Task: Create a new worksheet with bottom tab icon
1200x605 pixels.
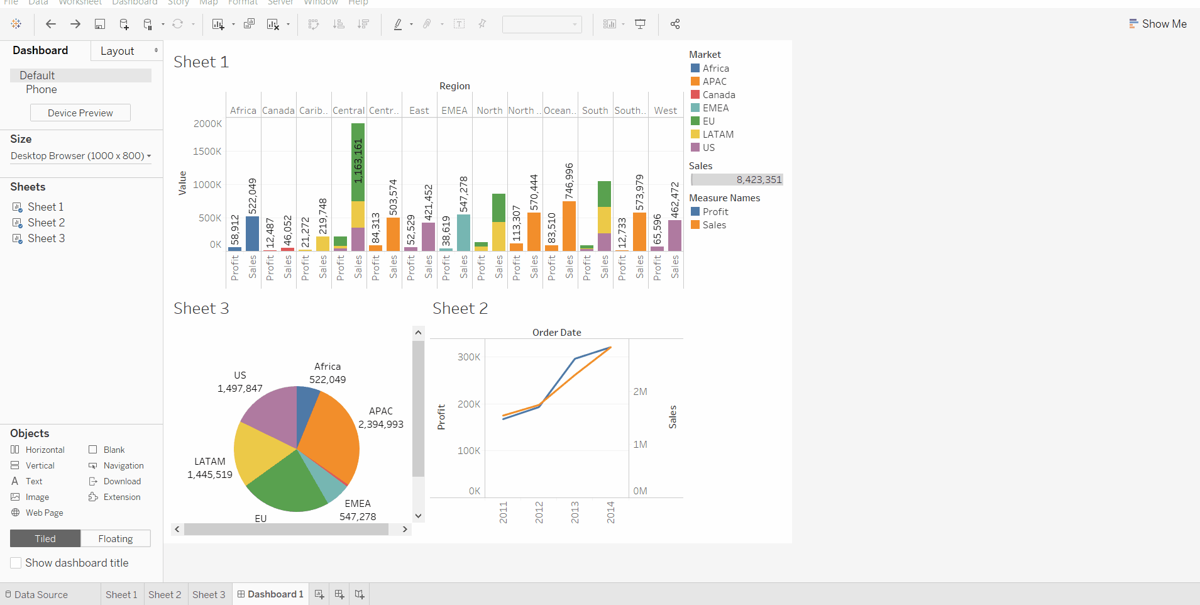Action: [x=319, y=594]
